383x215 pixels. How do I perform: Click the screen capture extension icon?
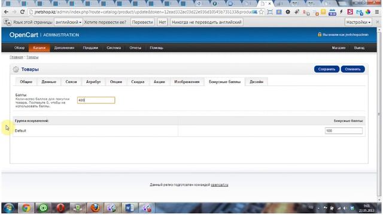(270, 12)
